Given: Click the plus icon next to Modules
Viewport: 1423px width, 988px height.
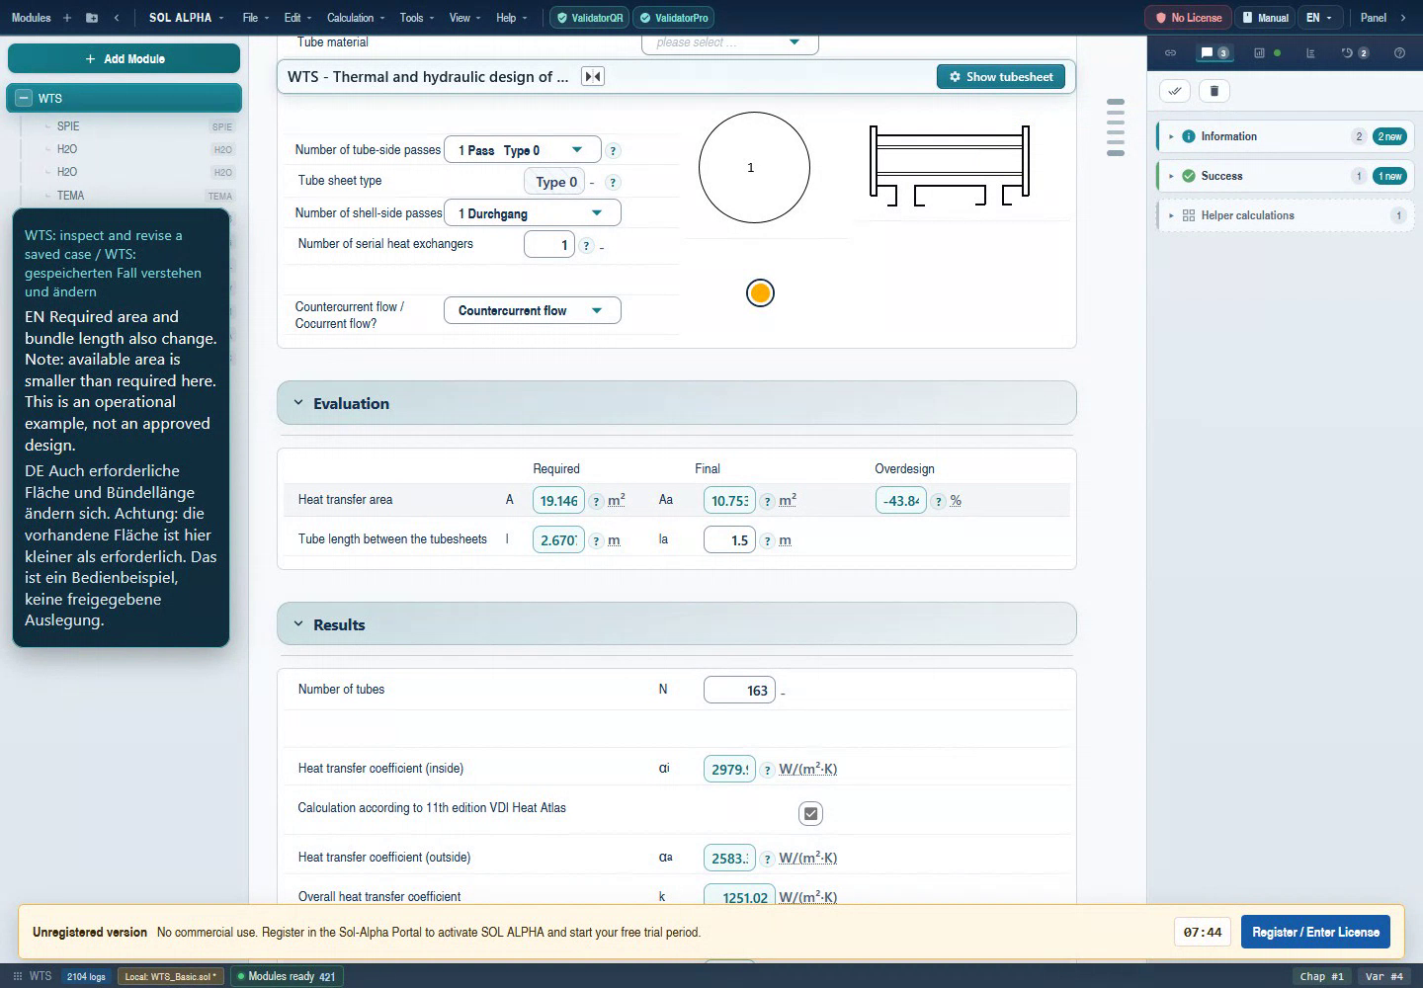Looking at the screenshot, I should click(x=67, y=18).
